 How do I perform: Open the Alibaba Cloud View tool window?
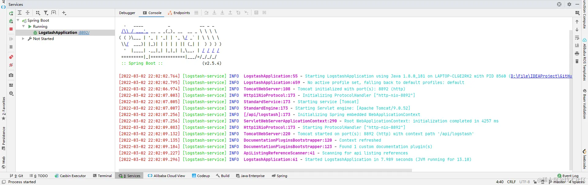coord(166,176)
